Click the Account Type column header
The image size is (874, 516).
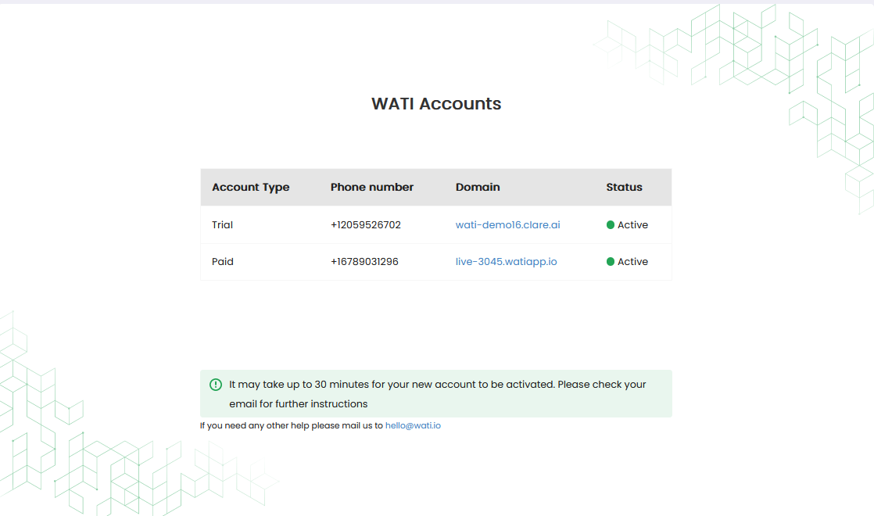pyautogui.click(x=250, y=187)
